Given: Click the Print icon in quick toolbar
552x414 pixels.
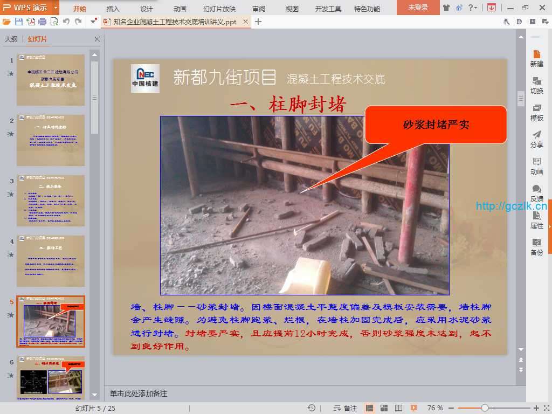Looking at the screenshot, I should tap(43, 22).
